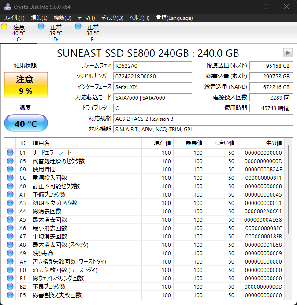Click the 40 °C temperature button

point(26,123)
